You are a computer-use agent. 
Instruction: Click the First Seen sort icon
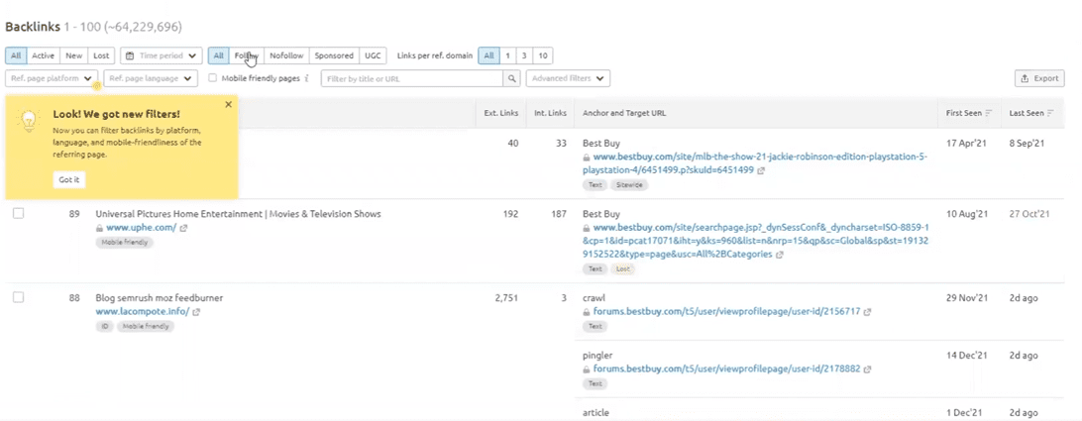coord(989,114)
